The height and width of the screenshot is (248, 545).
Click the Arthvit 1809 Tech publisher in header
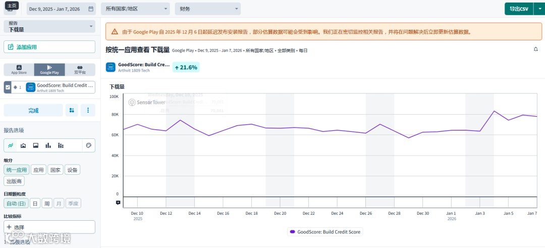coord(134,70)
